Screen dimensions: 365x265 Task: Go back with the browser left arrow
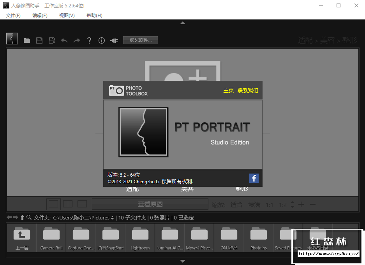(9, 218)
